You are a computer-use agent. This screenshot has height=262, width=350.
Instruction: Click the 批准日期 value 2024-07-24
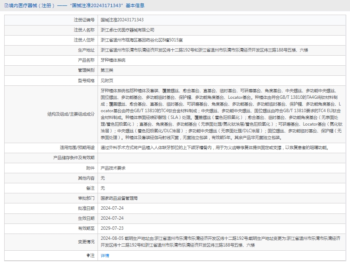pos(112,208)
